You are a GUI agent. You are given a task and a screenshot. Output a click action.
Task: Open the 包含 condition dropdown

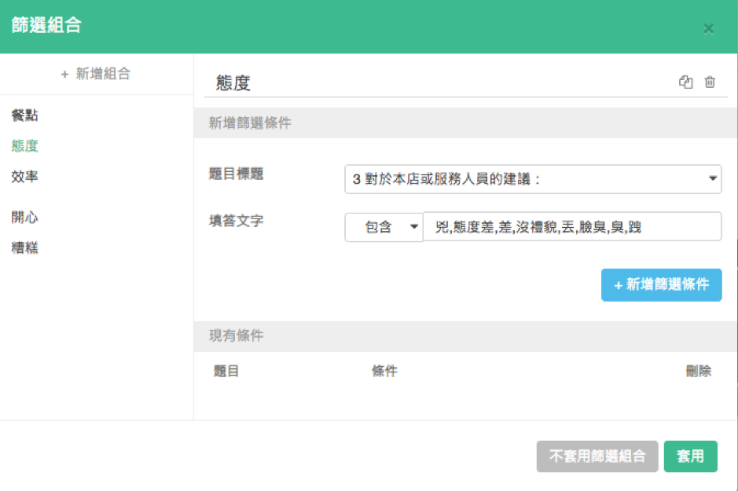(x=384, y=227)
